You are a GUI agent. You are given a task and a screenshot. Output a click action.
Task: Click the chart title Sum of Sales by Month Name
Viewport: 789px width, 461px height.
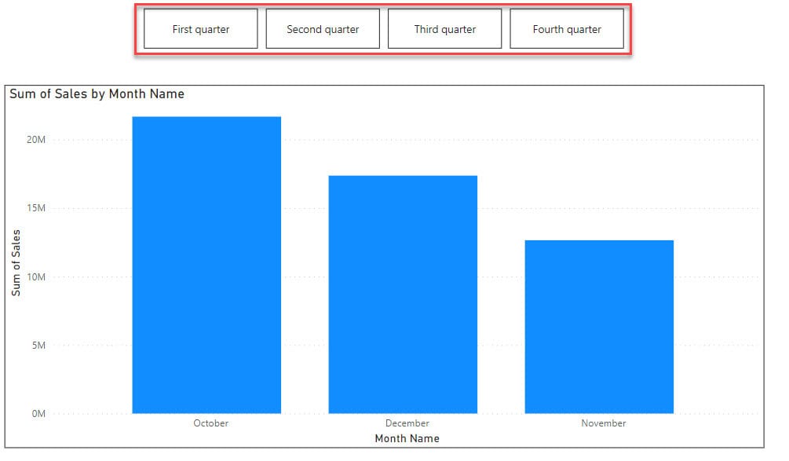[97, 94]
